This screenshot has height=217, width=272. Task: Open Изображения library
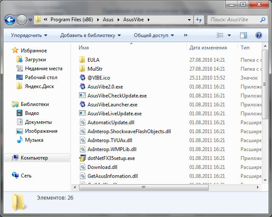[x=41, y=131]
